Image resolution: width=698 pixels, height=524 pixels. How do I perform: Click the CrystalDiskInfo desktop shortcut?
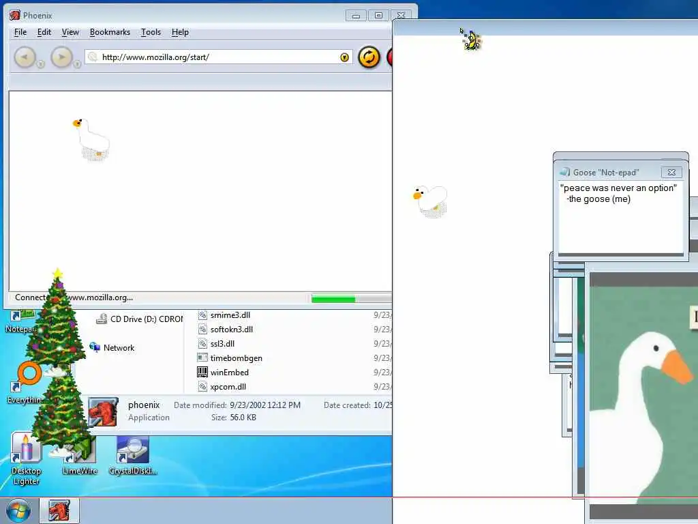click(133, 455)
